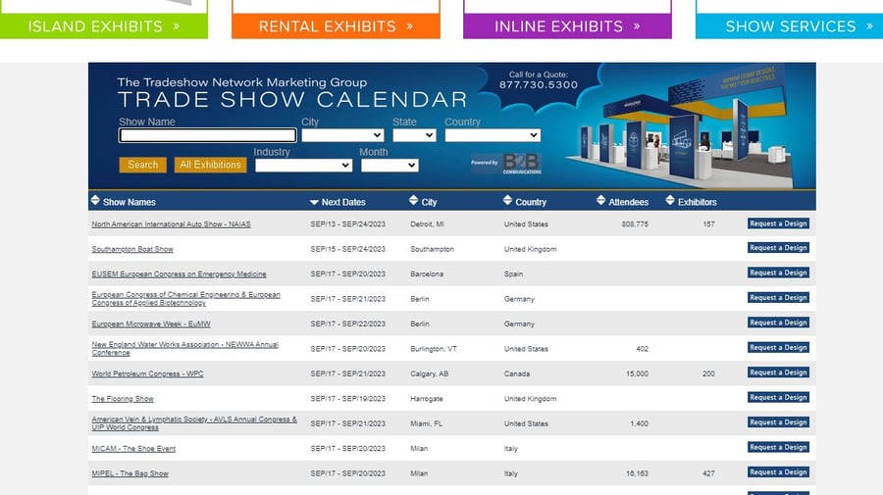Request a Design for NAIAS auto show
Viewport: 883px width, 495px height.
pos(778,223)
